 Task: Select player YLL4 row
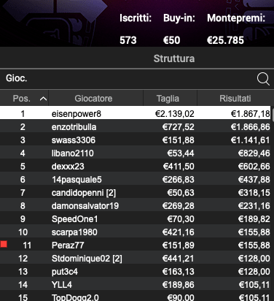135,285
